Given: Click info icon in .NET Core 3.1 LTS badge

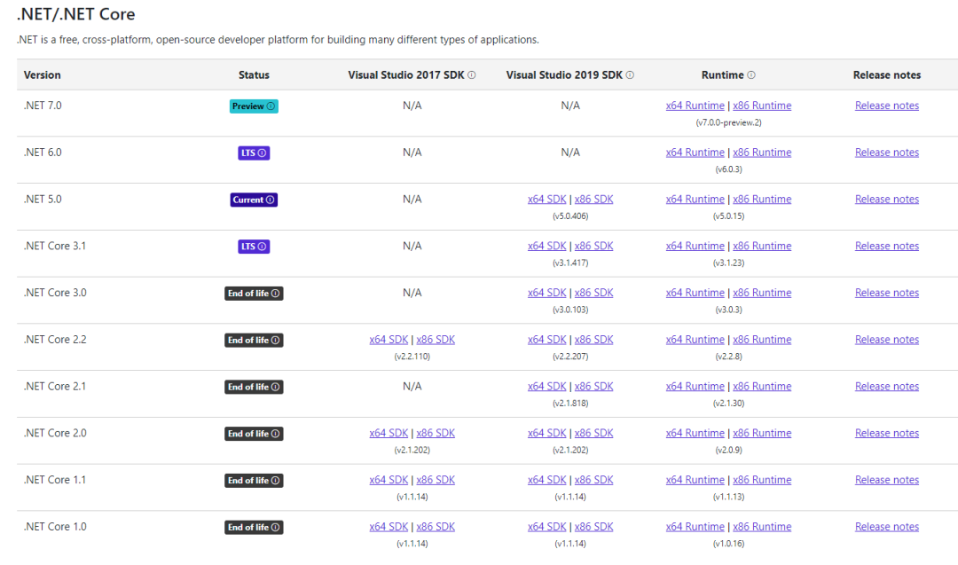Looking at the screenshot, I should (x=262, y=247).
